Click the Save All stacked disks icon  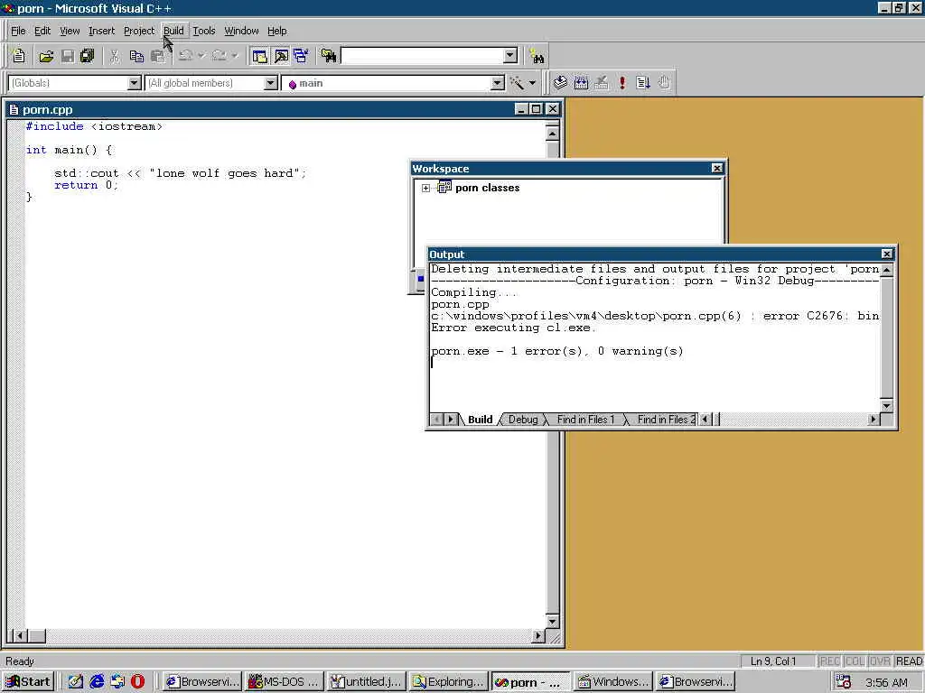click(x=88, y=56)
